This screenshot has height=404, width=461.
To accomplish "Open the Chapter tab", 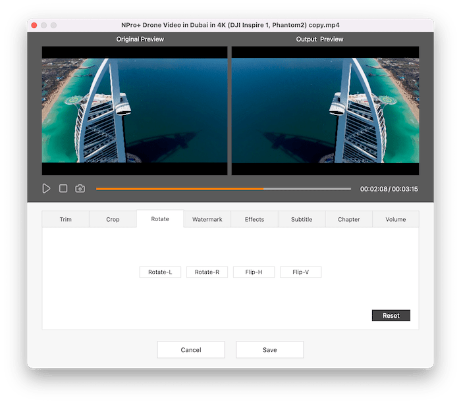I will [349, 219].
